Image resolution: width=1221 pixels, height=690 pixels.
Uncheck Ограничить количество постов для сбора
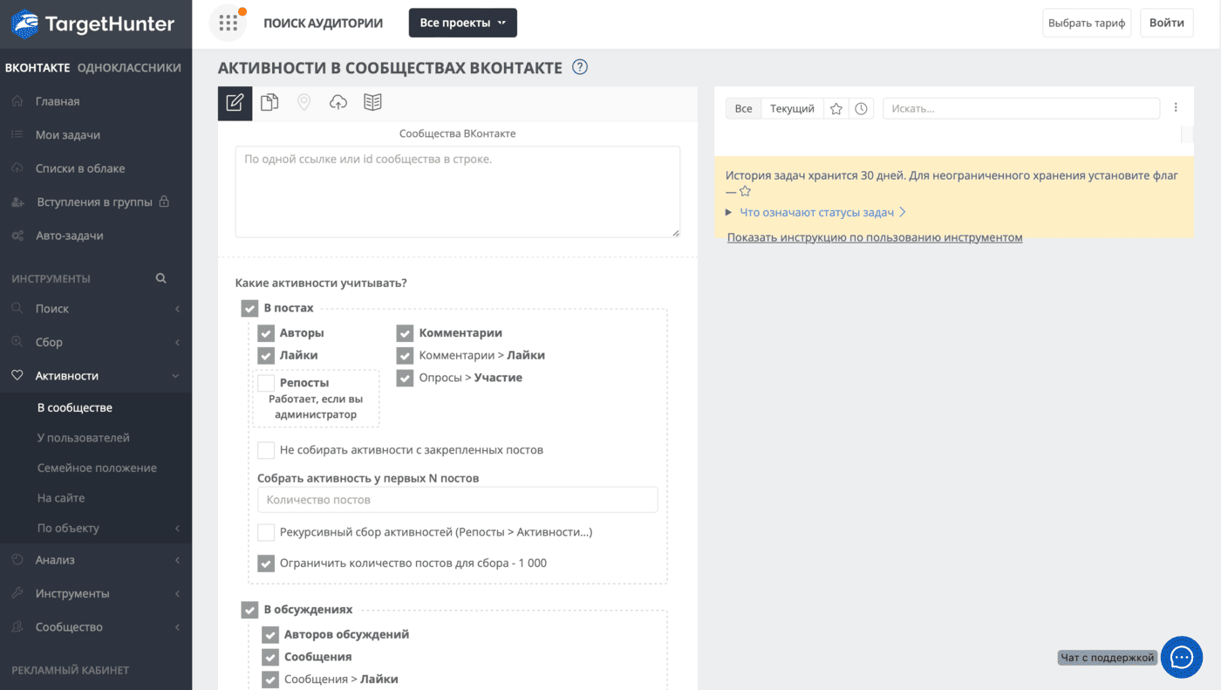point(266,564)
